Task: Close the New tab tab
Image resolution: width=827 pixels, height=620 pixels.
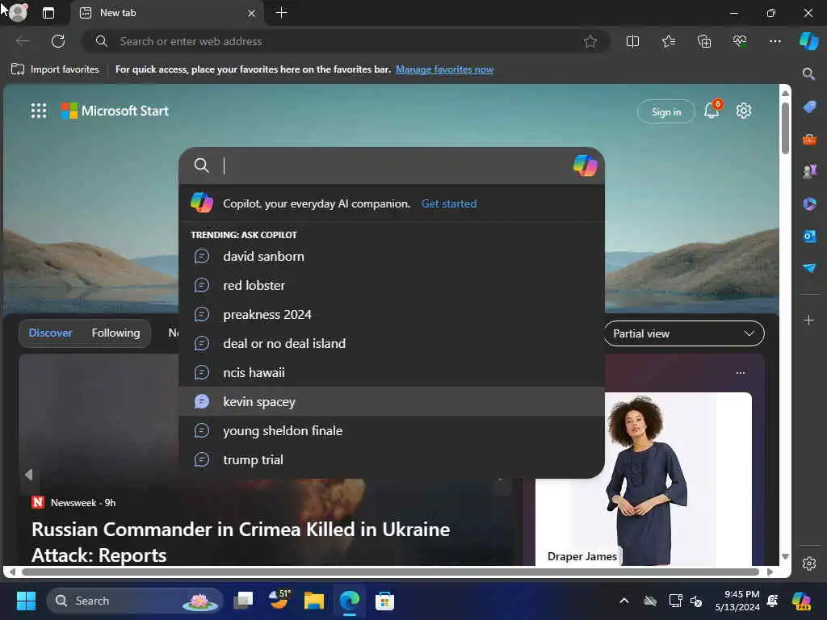Action: [x=252, y=13]
